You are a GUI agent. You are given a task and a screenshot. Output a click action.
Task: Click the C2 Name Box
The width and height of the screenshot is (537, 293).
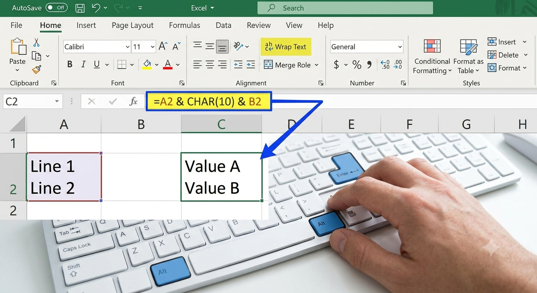pyautogui.click(x=33, y=101)
